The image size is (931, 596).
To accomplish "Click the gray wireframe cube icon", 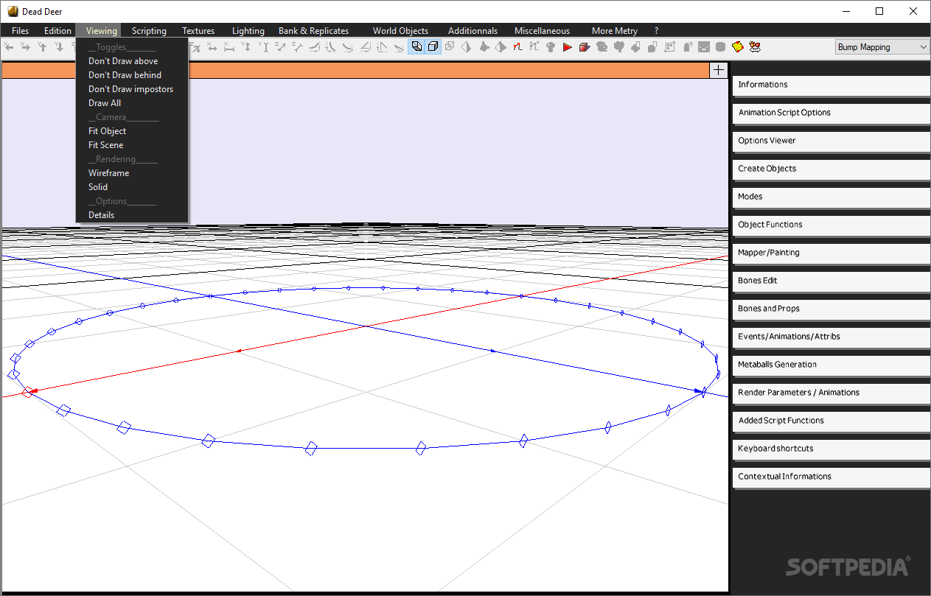I will (449, 47).
